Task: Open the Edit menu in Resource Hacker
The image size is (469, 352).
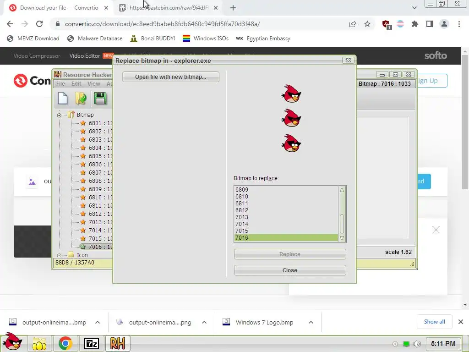Action: coord(76,84)
